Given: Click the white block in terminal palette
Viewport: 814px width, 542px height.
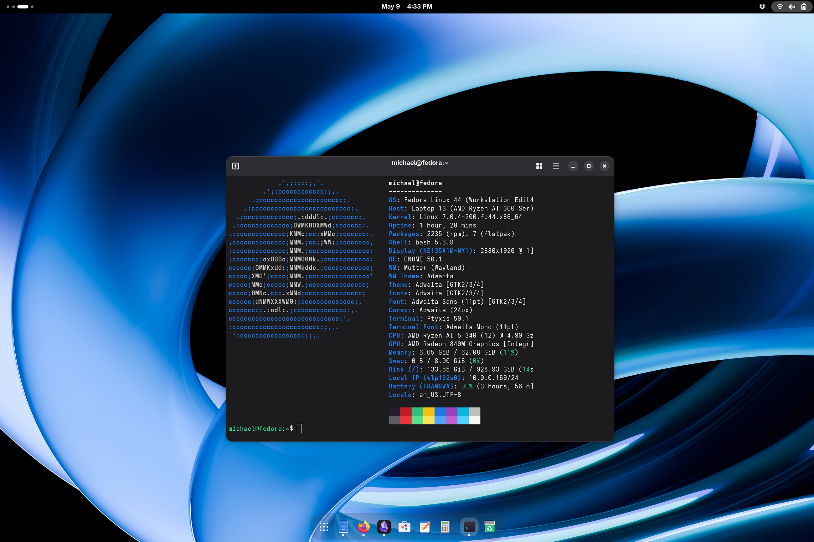Looking at the screenshot, I should tap(474, 420).
